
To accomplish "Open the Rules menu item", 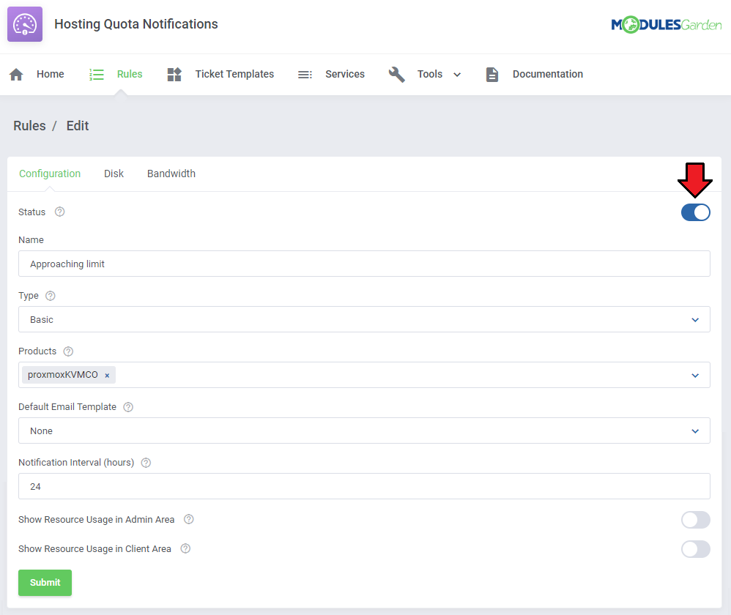I will 130,74.
